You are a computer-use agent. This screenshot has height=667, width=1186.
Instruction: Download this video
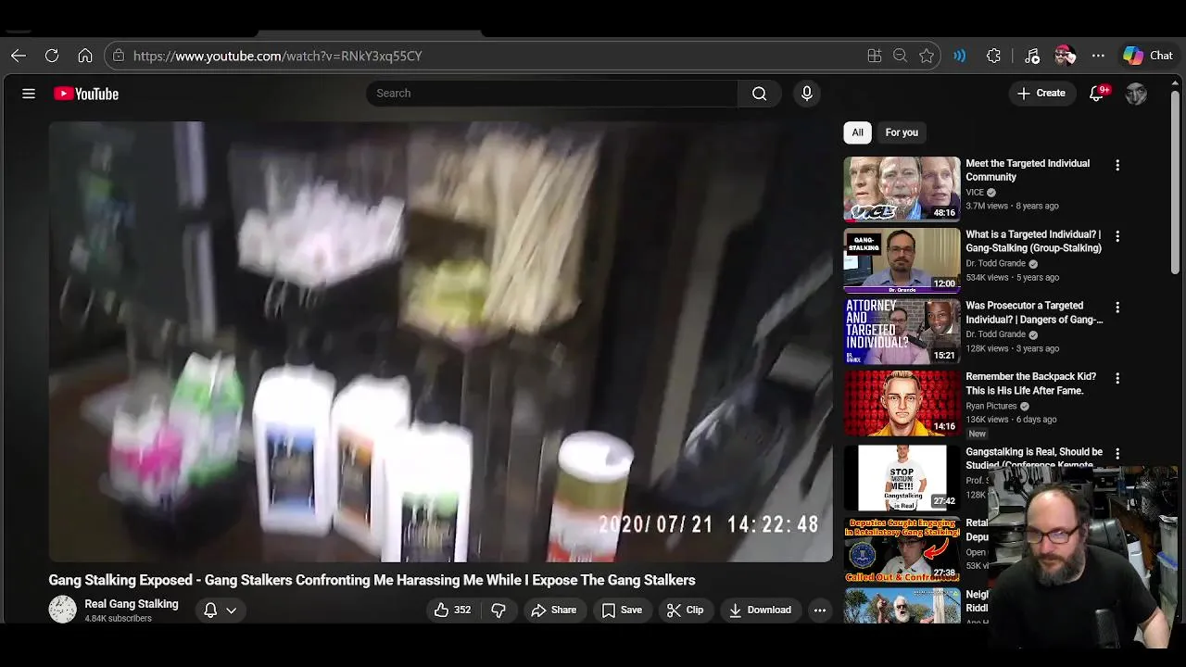[760, 610]
